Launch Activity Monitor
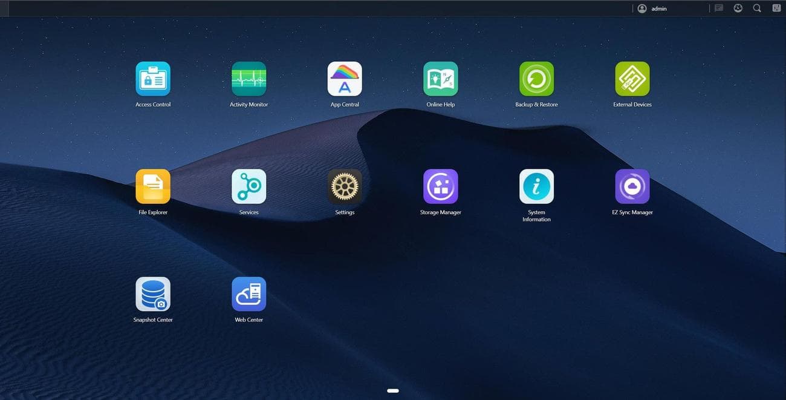786x400 pixels. (x=248, y=79)
